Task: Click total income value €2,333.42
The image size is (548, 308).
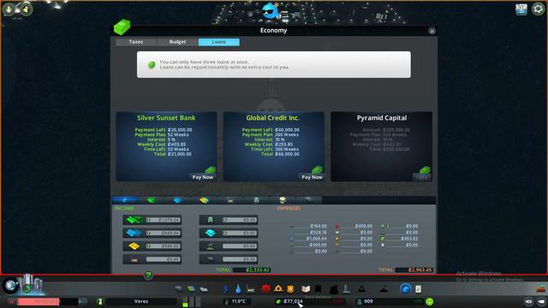Action: coord(258,270)
